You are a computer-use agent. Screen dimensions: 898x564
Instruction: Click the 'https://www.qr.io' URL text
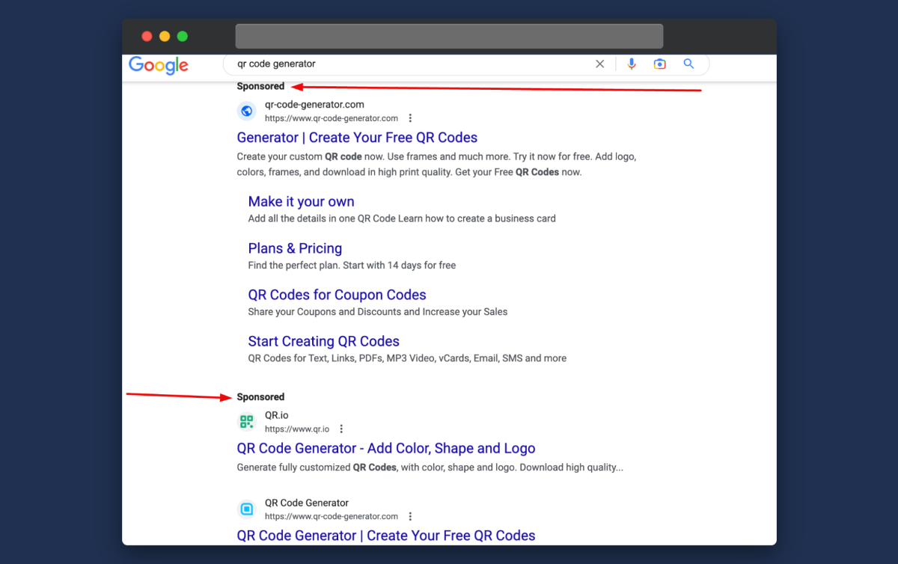click(x=297, y=429)
